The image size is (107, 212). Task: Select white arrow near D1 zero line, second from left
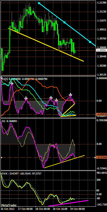click(26, 98)
